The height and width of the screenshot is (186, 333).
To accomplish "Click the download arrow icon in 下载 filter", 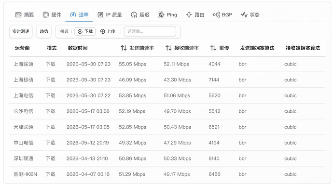I will tap(80, 31).
